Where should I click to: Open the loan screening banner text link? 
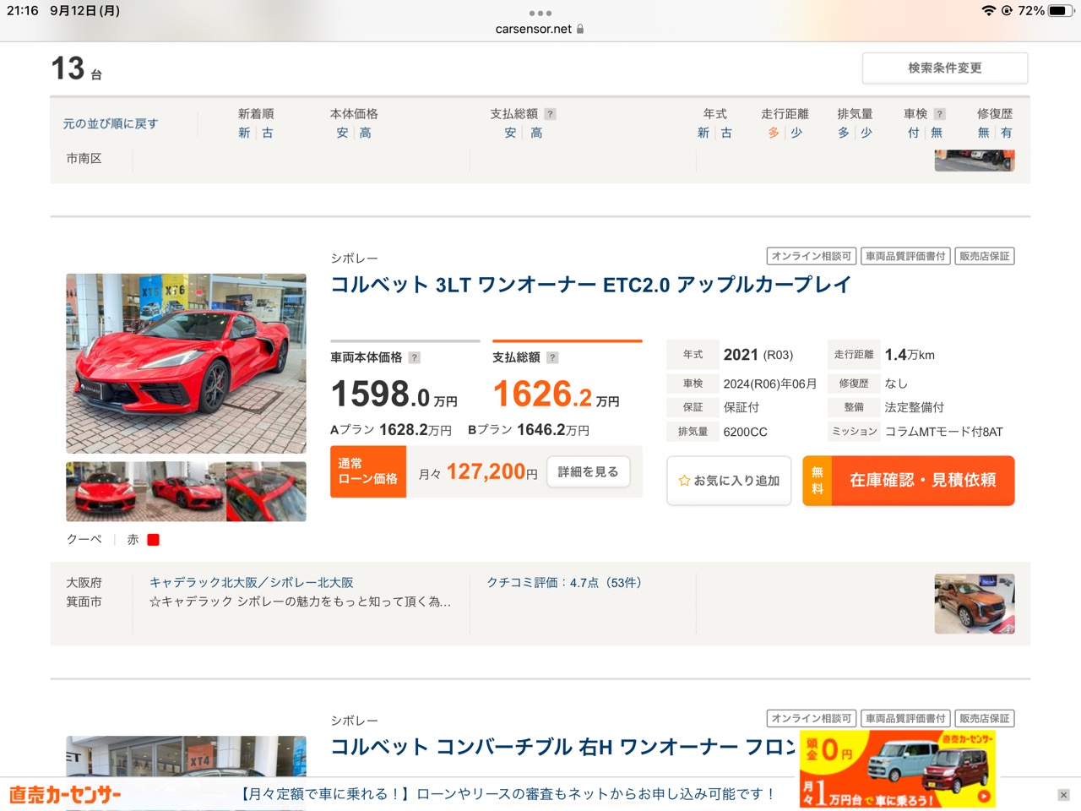[508, 794]
